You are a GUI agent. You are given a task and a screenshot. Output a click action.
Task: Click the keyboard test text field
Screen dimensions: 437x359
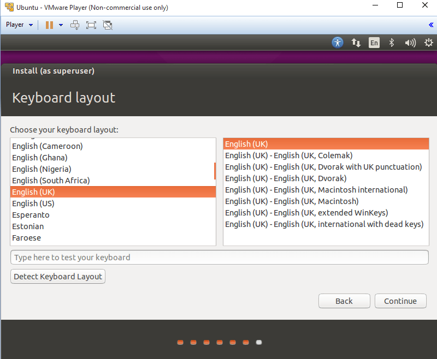click(x=219, y=258)
